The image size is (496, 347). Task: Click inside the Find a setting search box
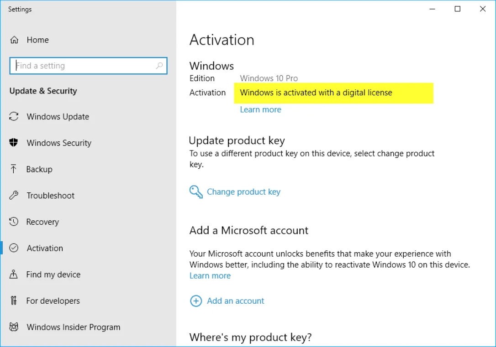[x=82, y=66]
